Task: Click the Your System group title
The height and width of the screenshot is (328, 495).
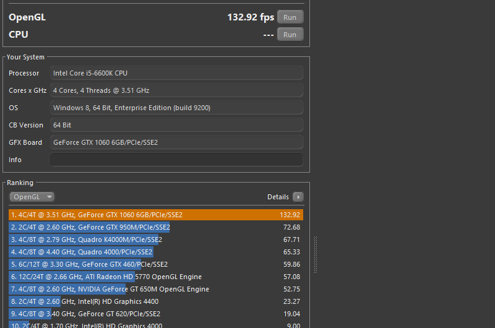Action: tap(25, 57)
